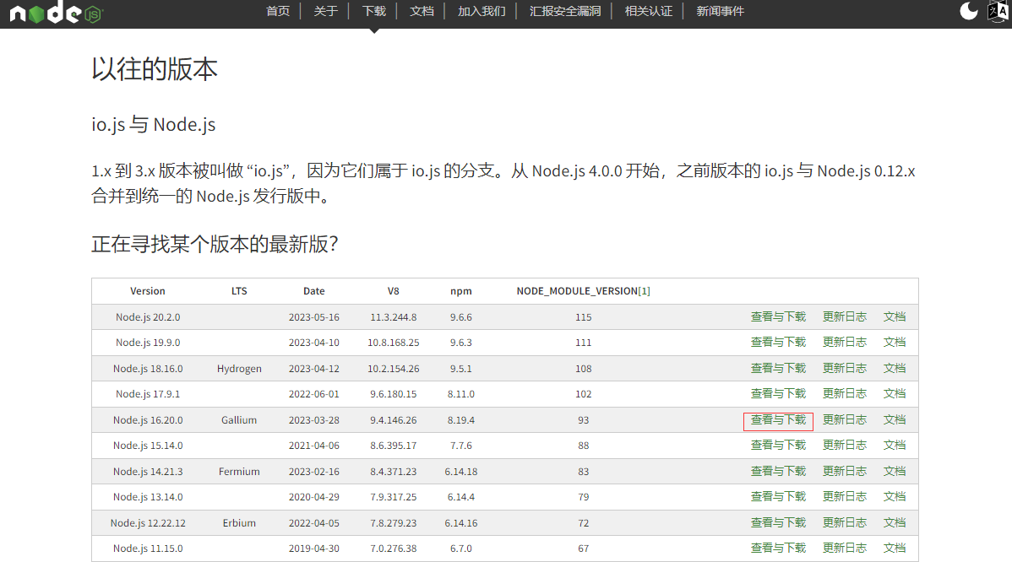Click 查看与下载 for Node.js 12.22.12

tap(778, 522)
